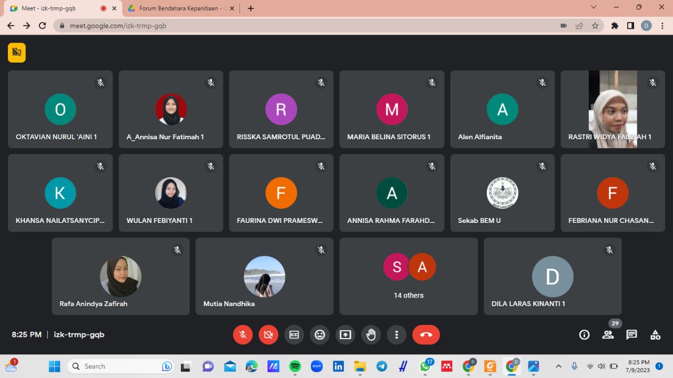Viewport: 673px width, 378px height.
Task: Open the meeting details info panel
Action: [584, 335]
